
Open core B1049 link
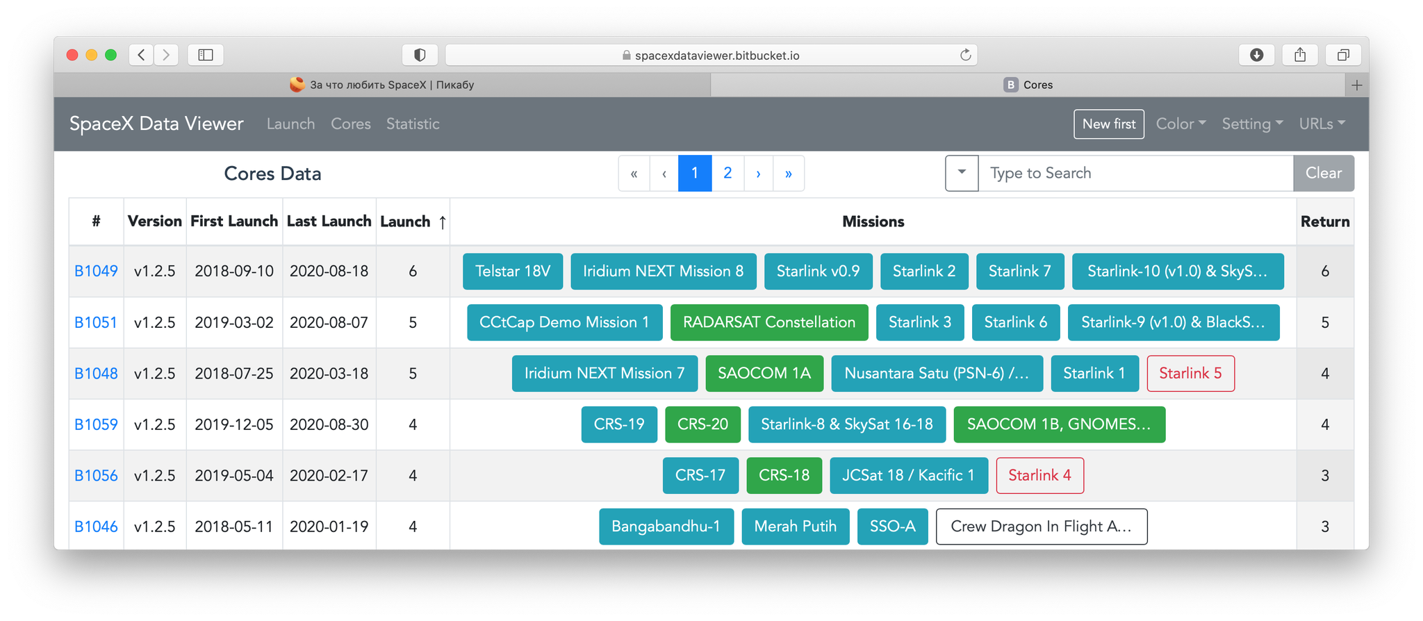[96, 271]
